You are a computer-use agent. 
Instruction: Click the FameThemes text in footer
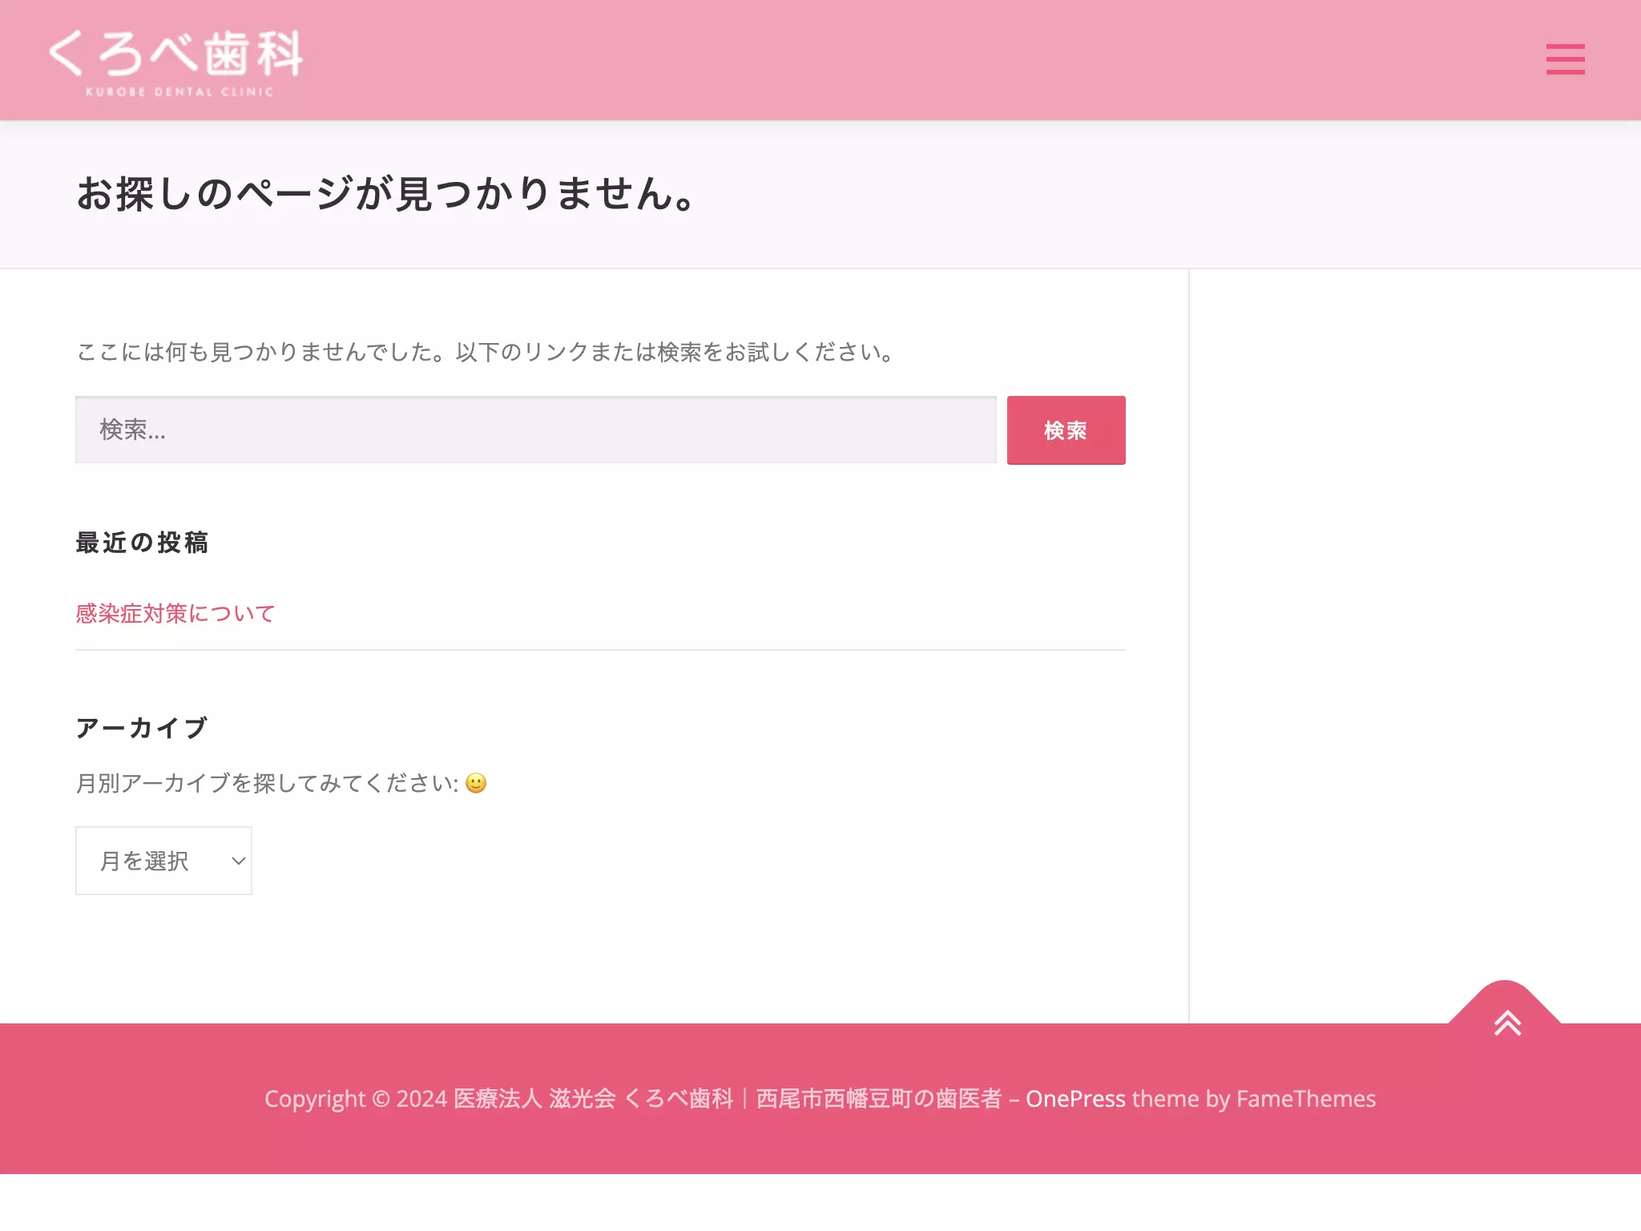click(x=1306, y=1099)
